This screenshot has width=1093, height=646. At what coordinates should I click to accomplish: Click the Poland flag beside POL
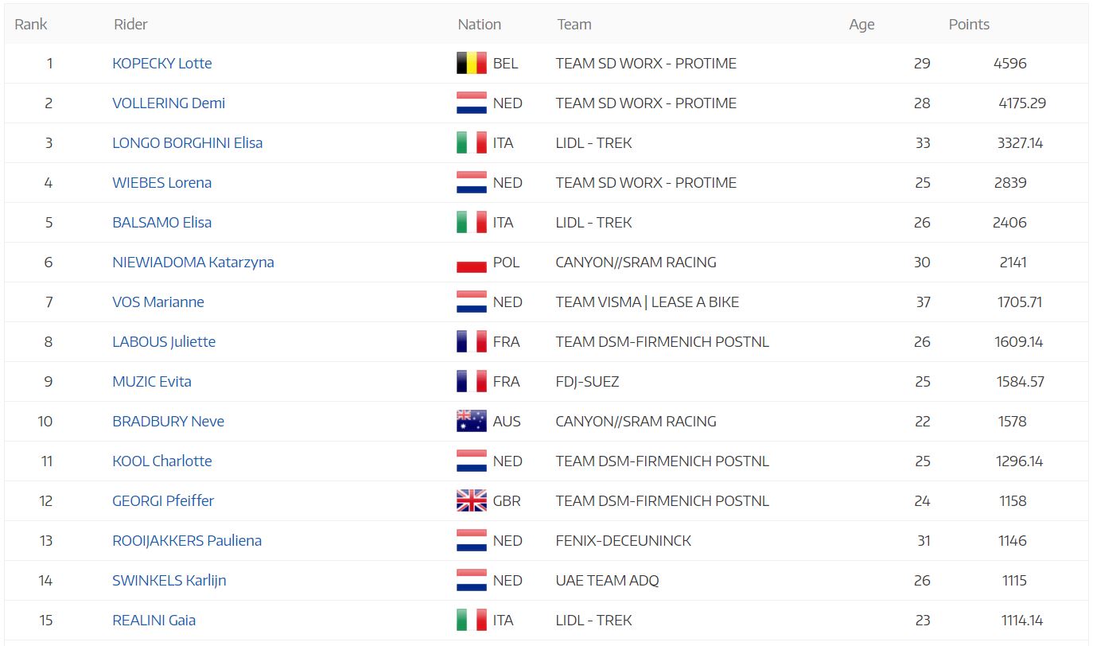pos(471,262)
